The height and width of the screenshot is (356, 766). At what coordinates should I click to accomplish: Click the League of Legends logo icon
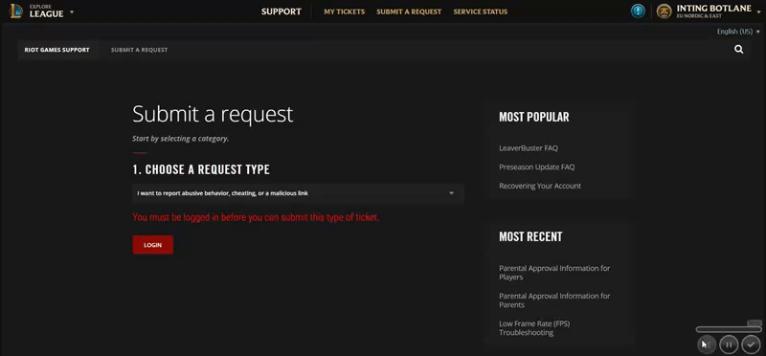tap(16, 11)
